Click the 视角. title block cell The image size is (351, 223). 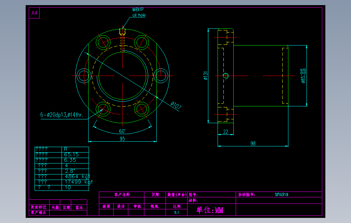pyautogui.click(x=155, y=207)
